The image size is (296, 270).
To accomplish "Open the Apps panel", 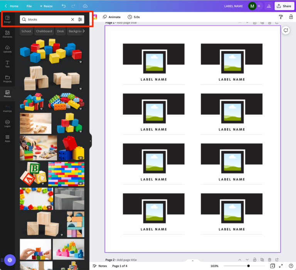I will 7,138.
